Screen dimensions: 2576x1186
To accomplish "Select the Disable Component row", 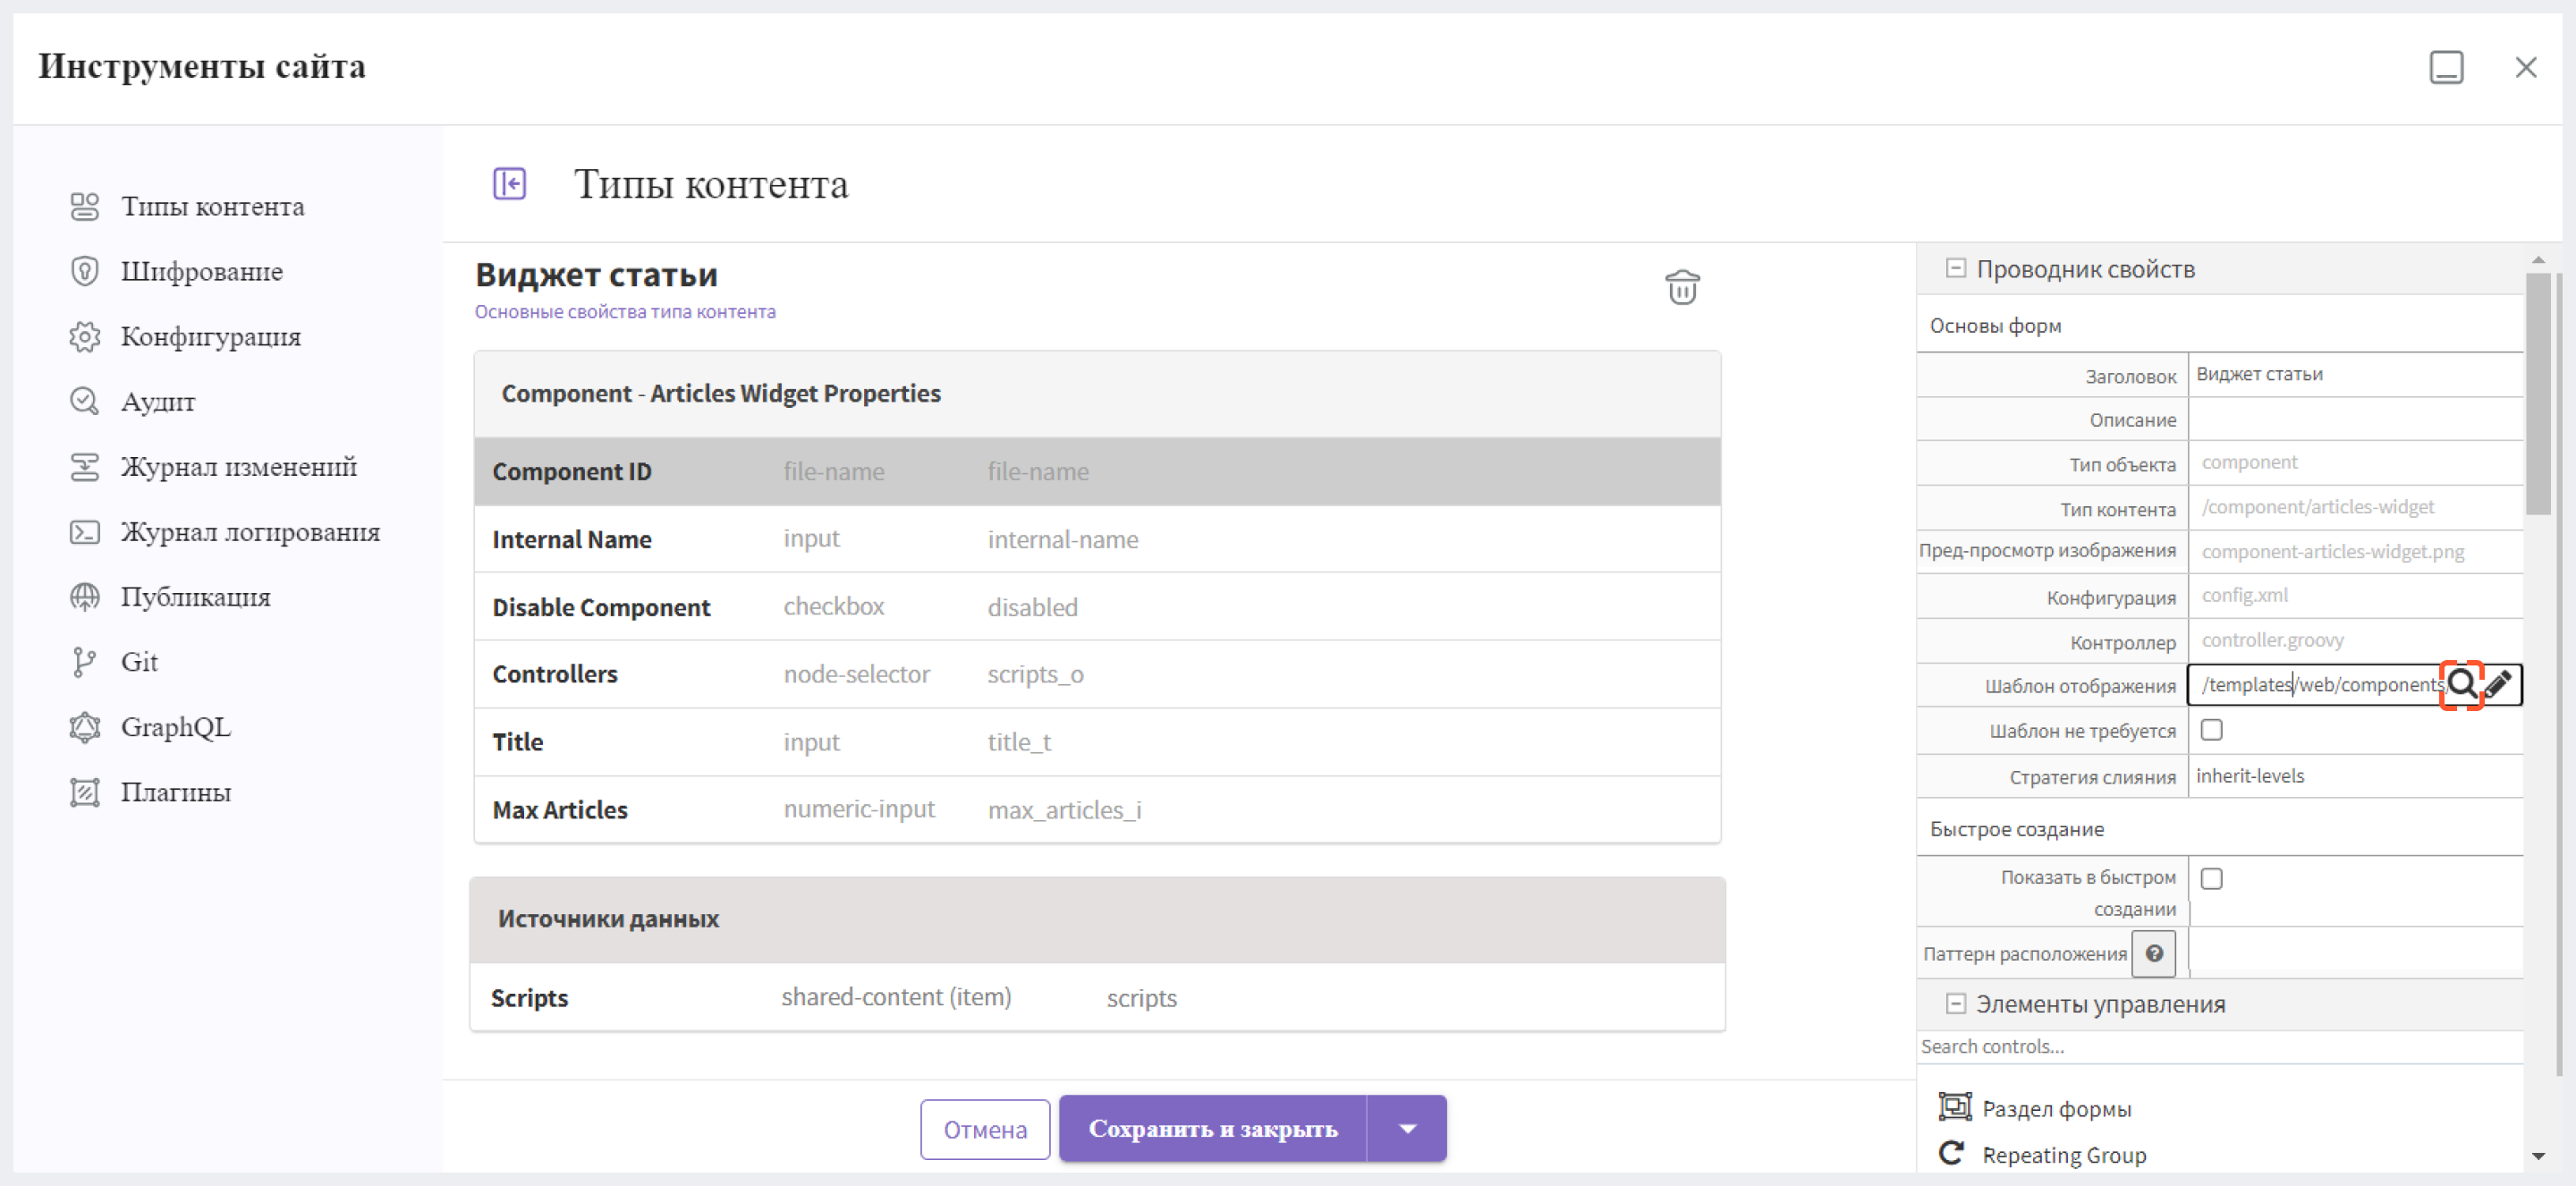I will 1097,607.
